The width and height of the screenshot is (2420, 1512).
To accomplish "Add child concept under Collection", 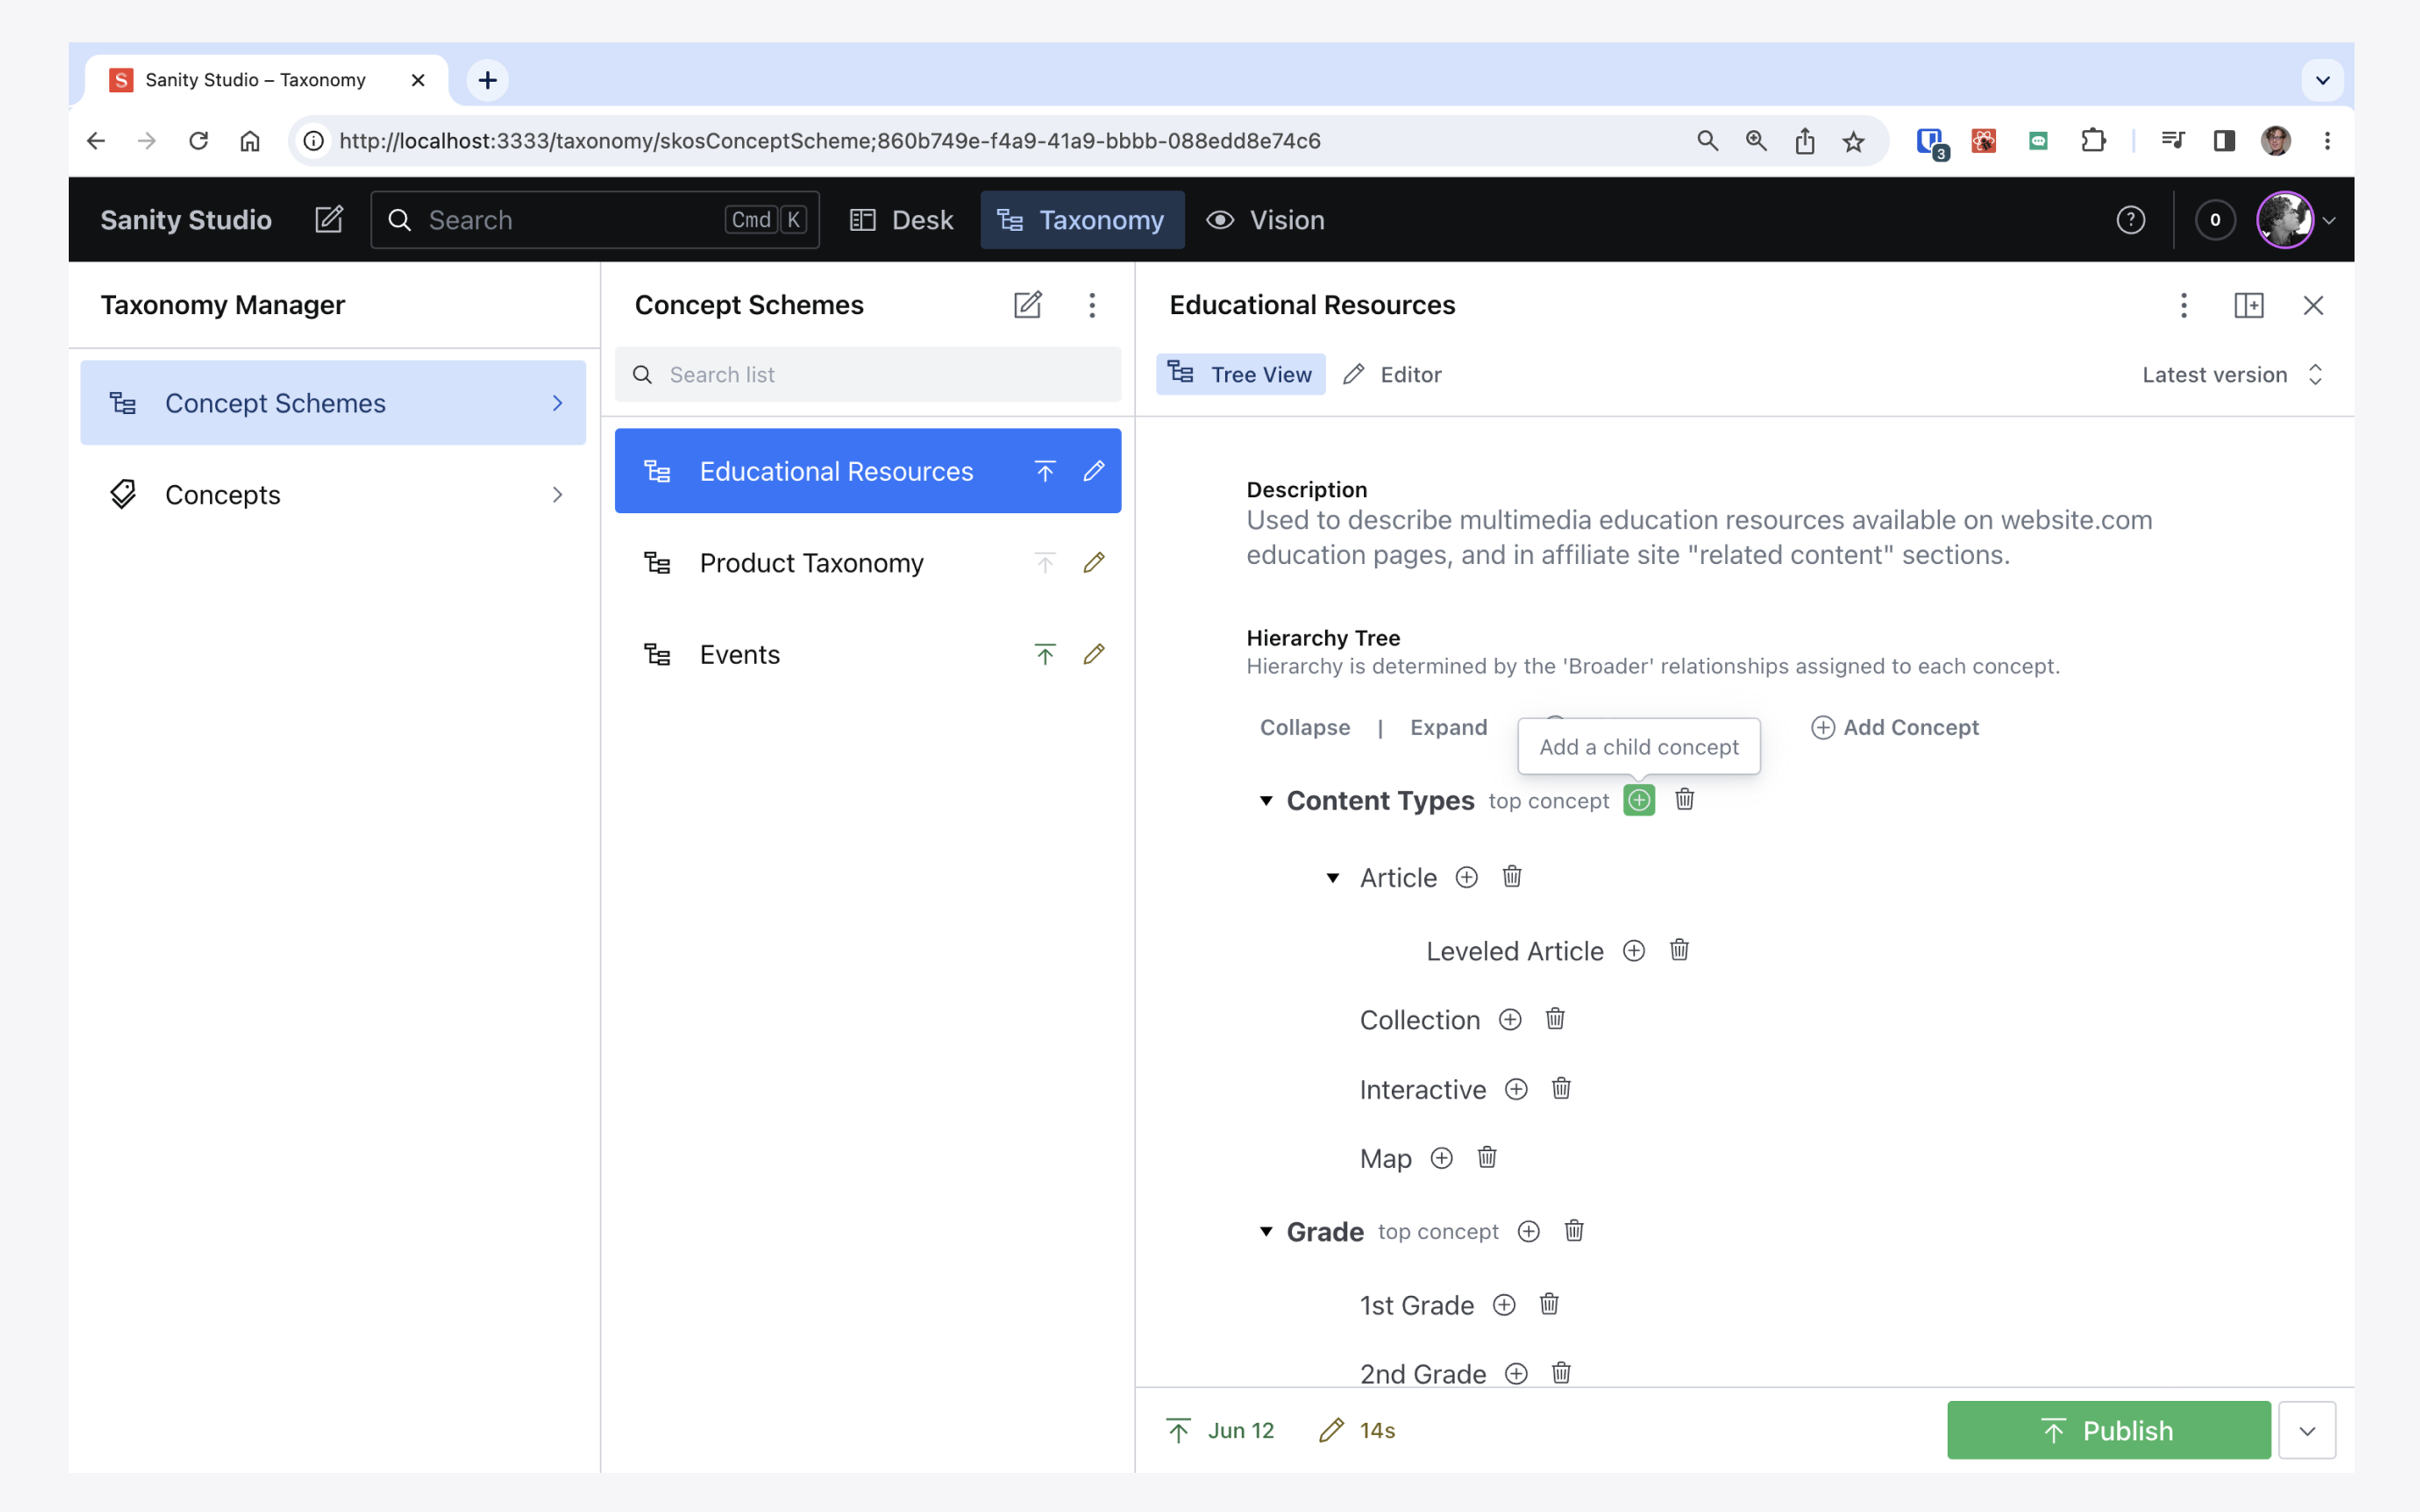I will 1510,1019.
